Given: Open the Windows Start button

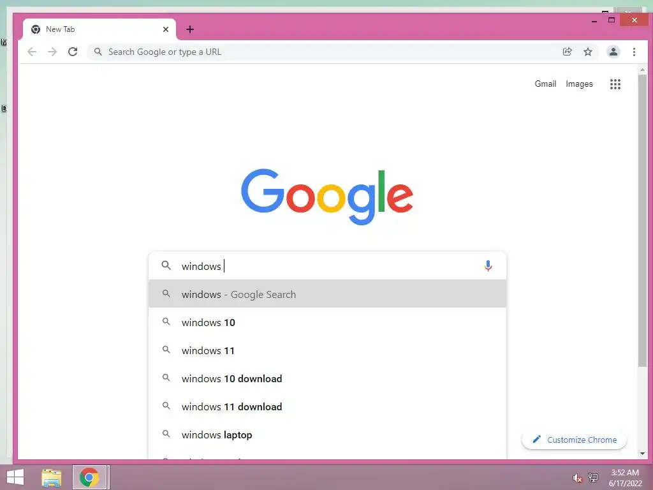Looking at the screenshot, I should click(x=15, y=477).
